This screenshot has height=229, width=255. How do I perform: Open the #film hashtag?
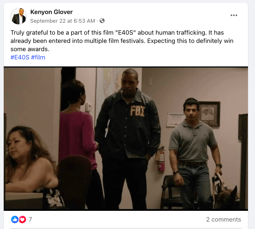click(38, 57)
